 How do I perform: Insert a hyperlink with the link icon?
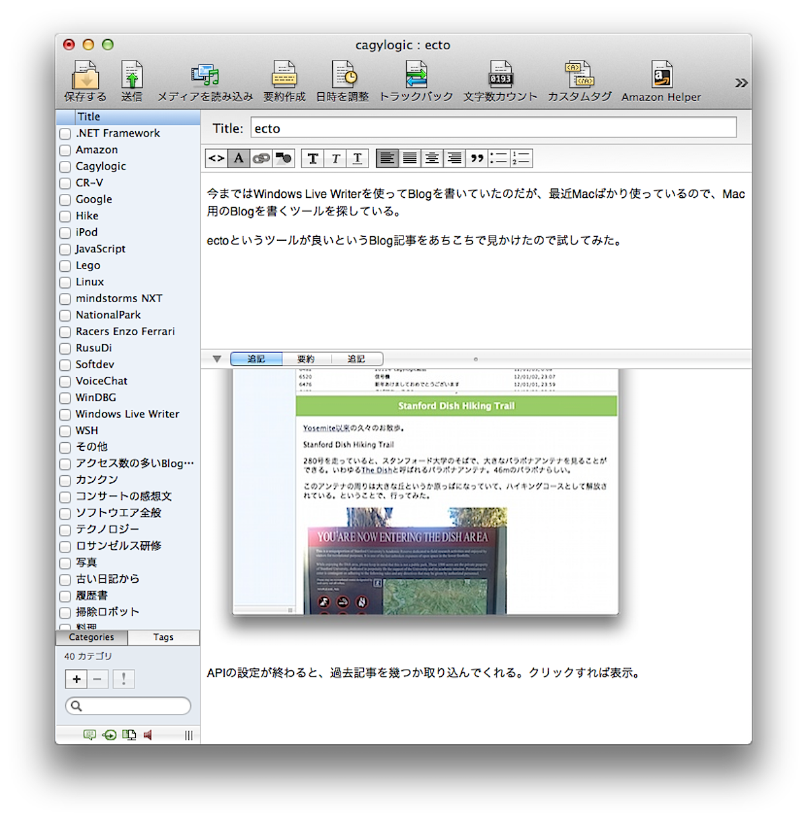261,159
